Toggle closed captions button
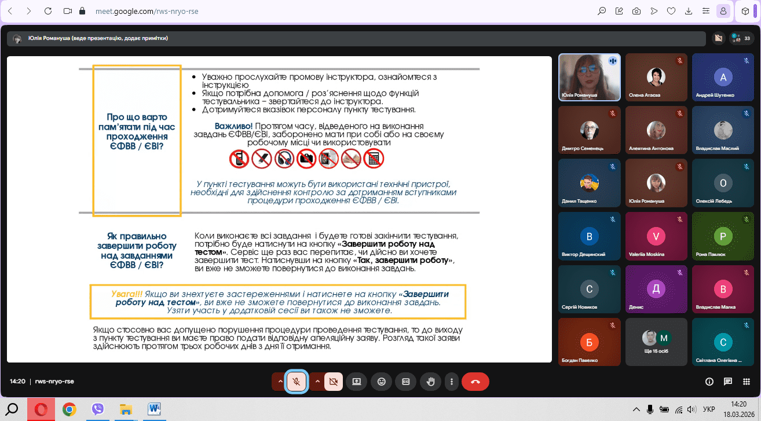Image resolution: width=761 pixels, height=421 pixels. pos(405,382)
